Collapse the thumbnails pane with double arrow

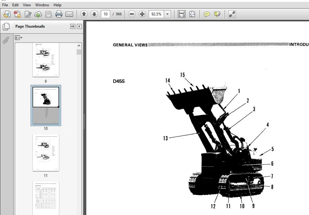tap(72, 26)
